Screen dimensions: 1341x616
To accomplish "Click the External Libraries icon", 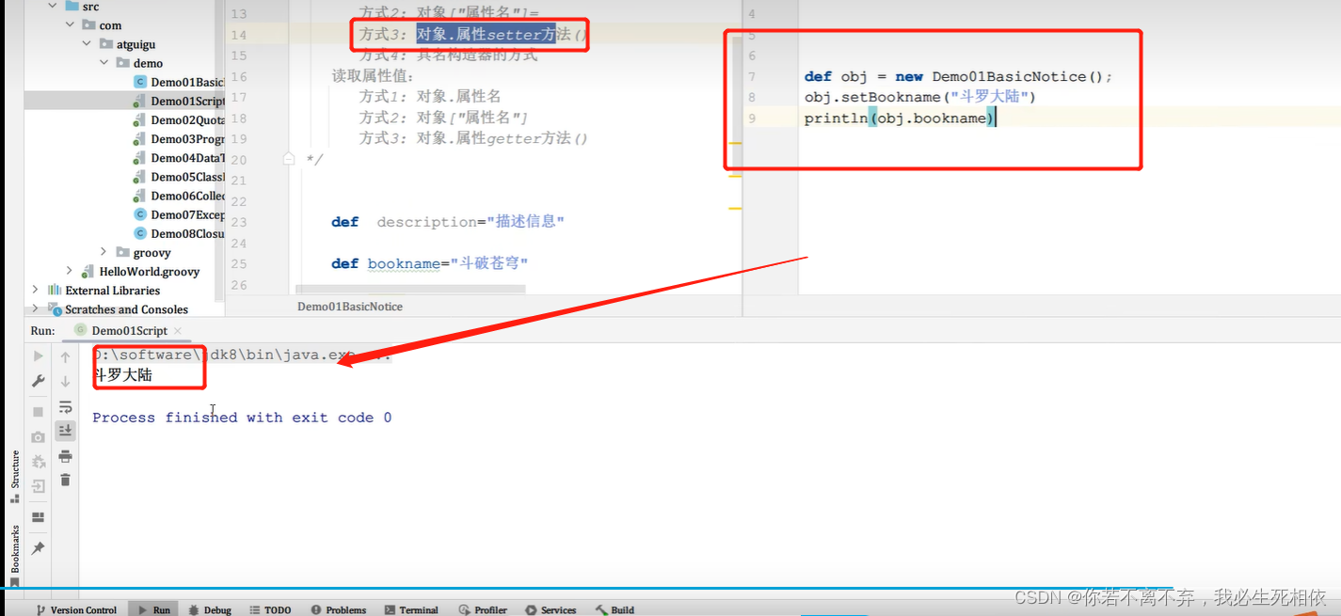I will (x=54, y=290).
